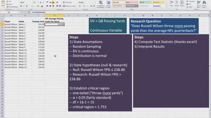Toggle Wrap Text
The width and height of the screenshot is (211, 118).
coord(67,2)
